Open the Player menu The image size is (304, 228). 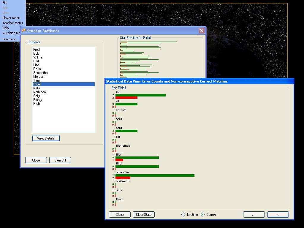tap(11, 18)
